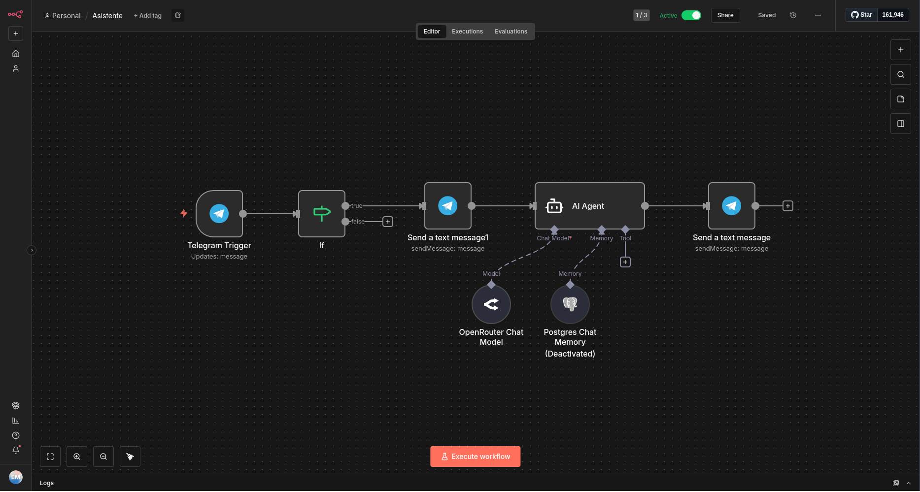Expand the left sidebar with chevron

(32, 250)
